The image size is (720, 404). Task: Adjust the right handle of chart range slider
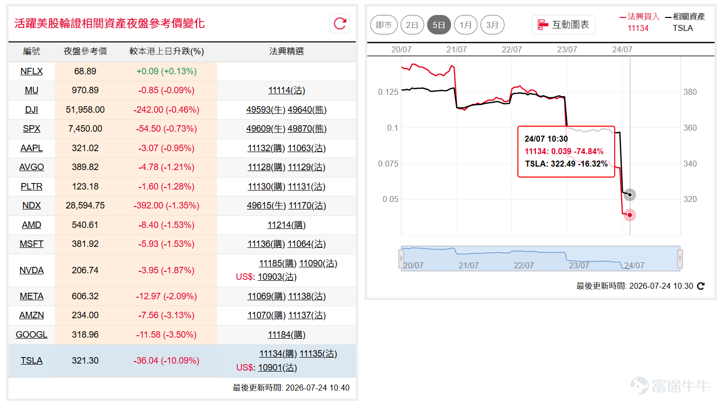tap(680, 258)
